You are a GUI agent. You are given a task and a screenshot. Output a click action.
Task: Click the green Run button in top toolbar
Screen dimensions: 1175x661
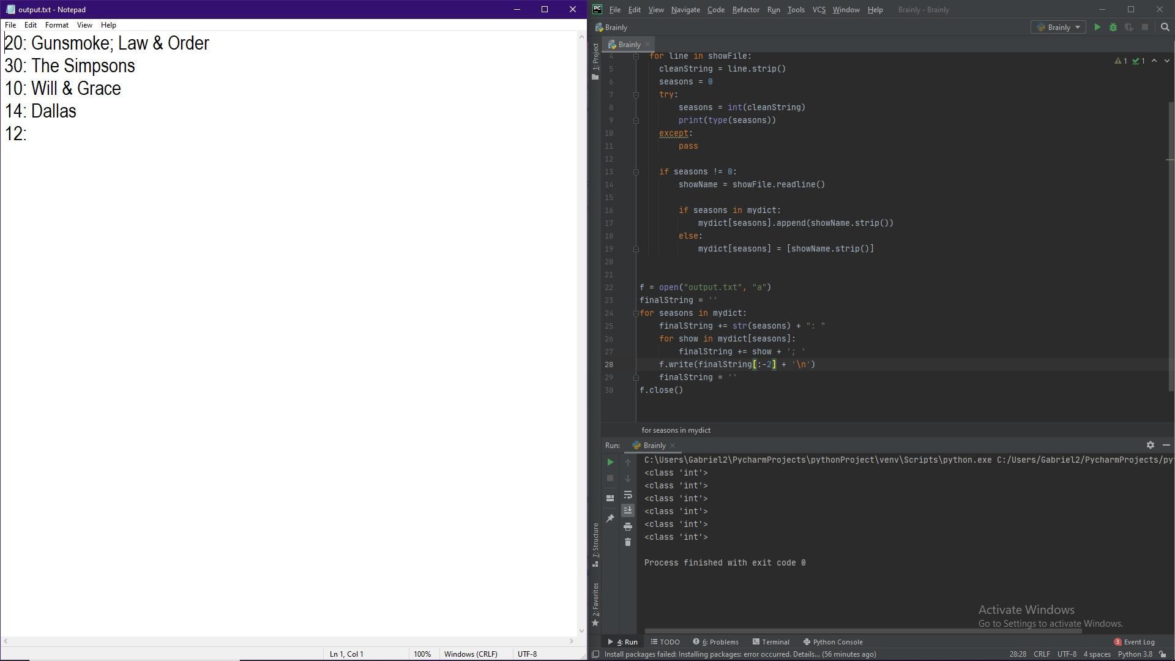point(1097,28)
